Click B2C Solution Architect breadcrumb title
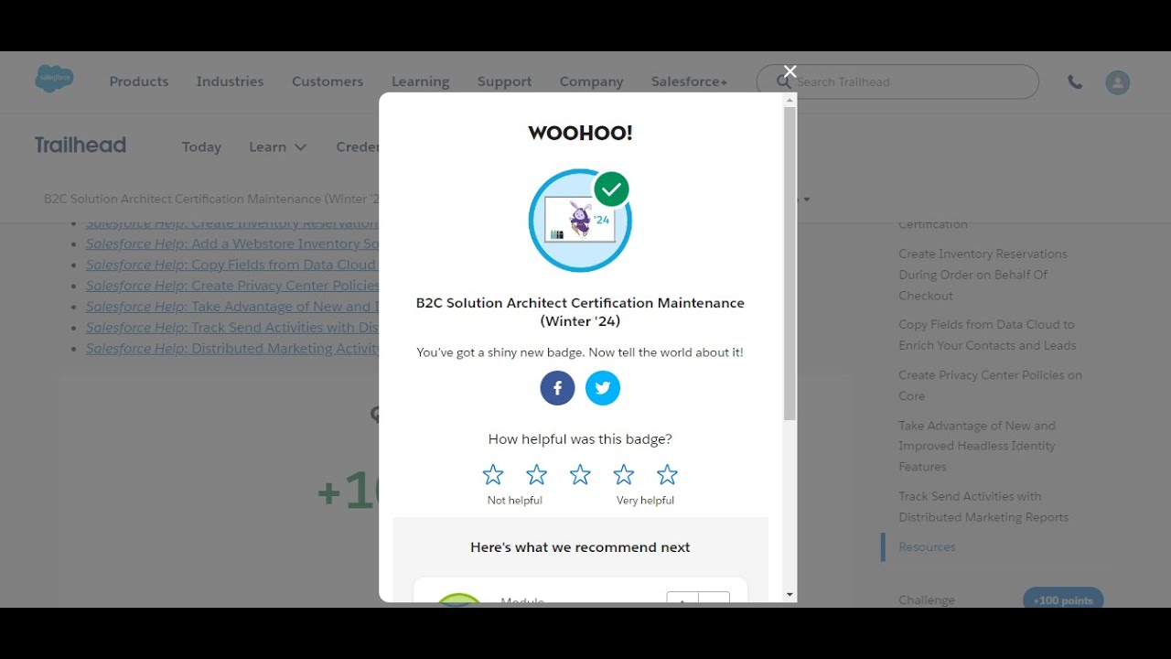 (211, 200)
